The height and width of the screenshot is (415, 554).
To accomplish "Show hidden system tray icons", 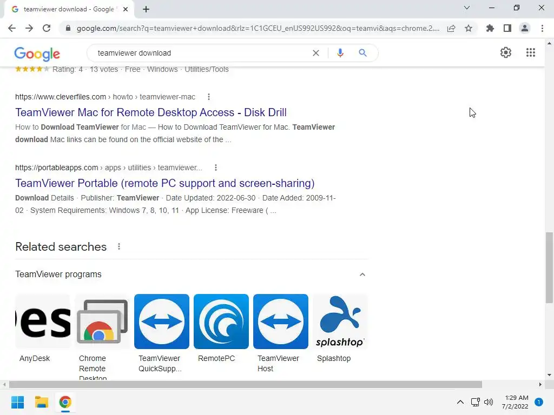I will coord(460,402).
